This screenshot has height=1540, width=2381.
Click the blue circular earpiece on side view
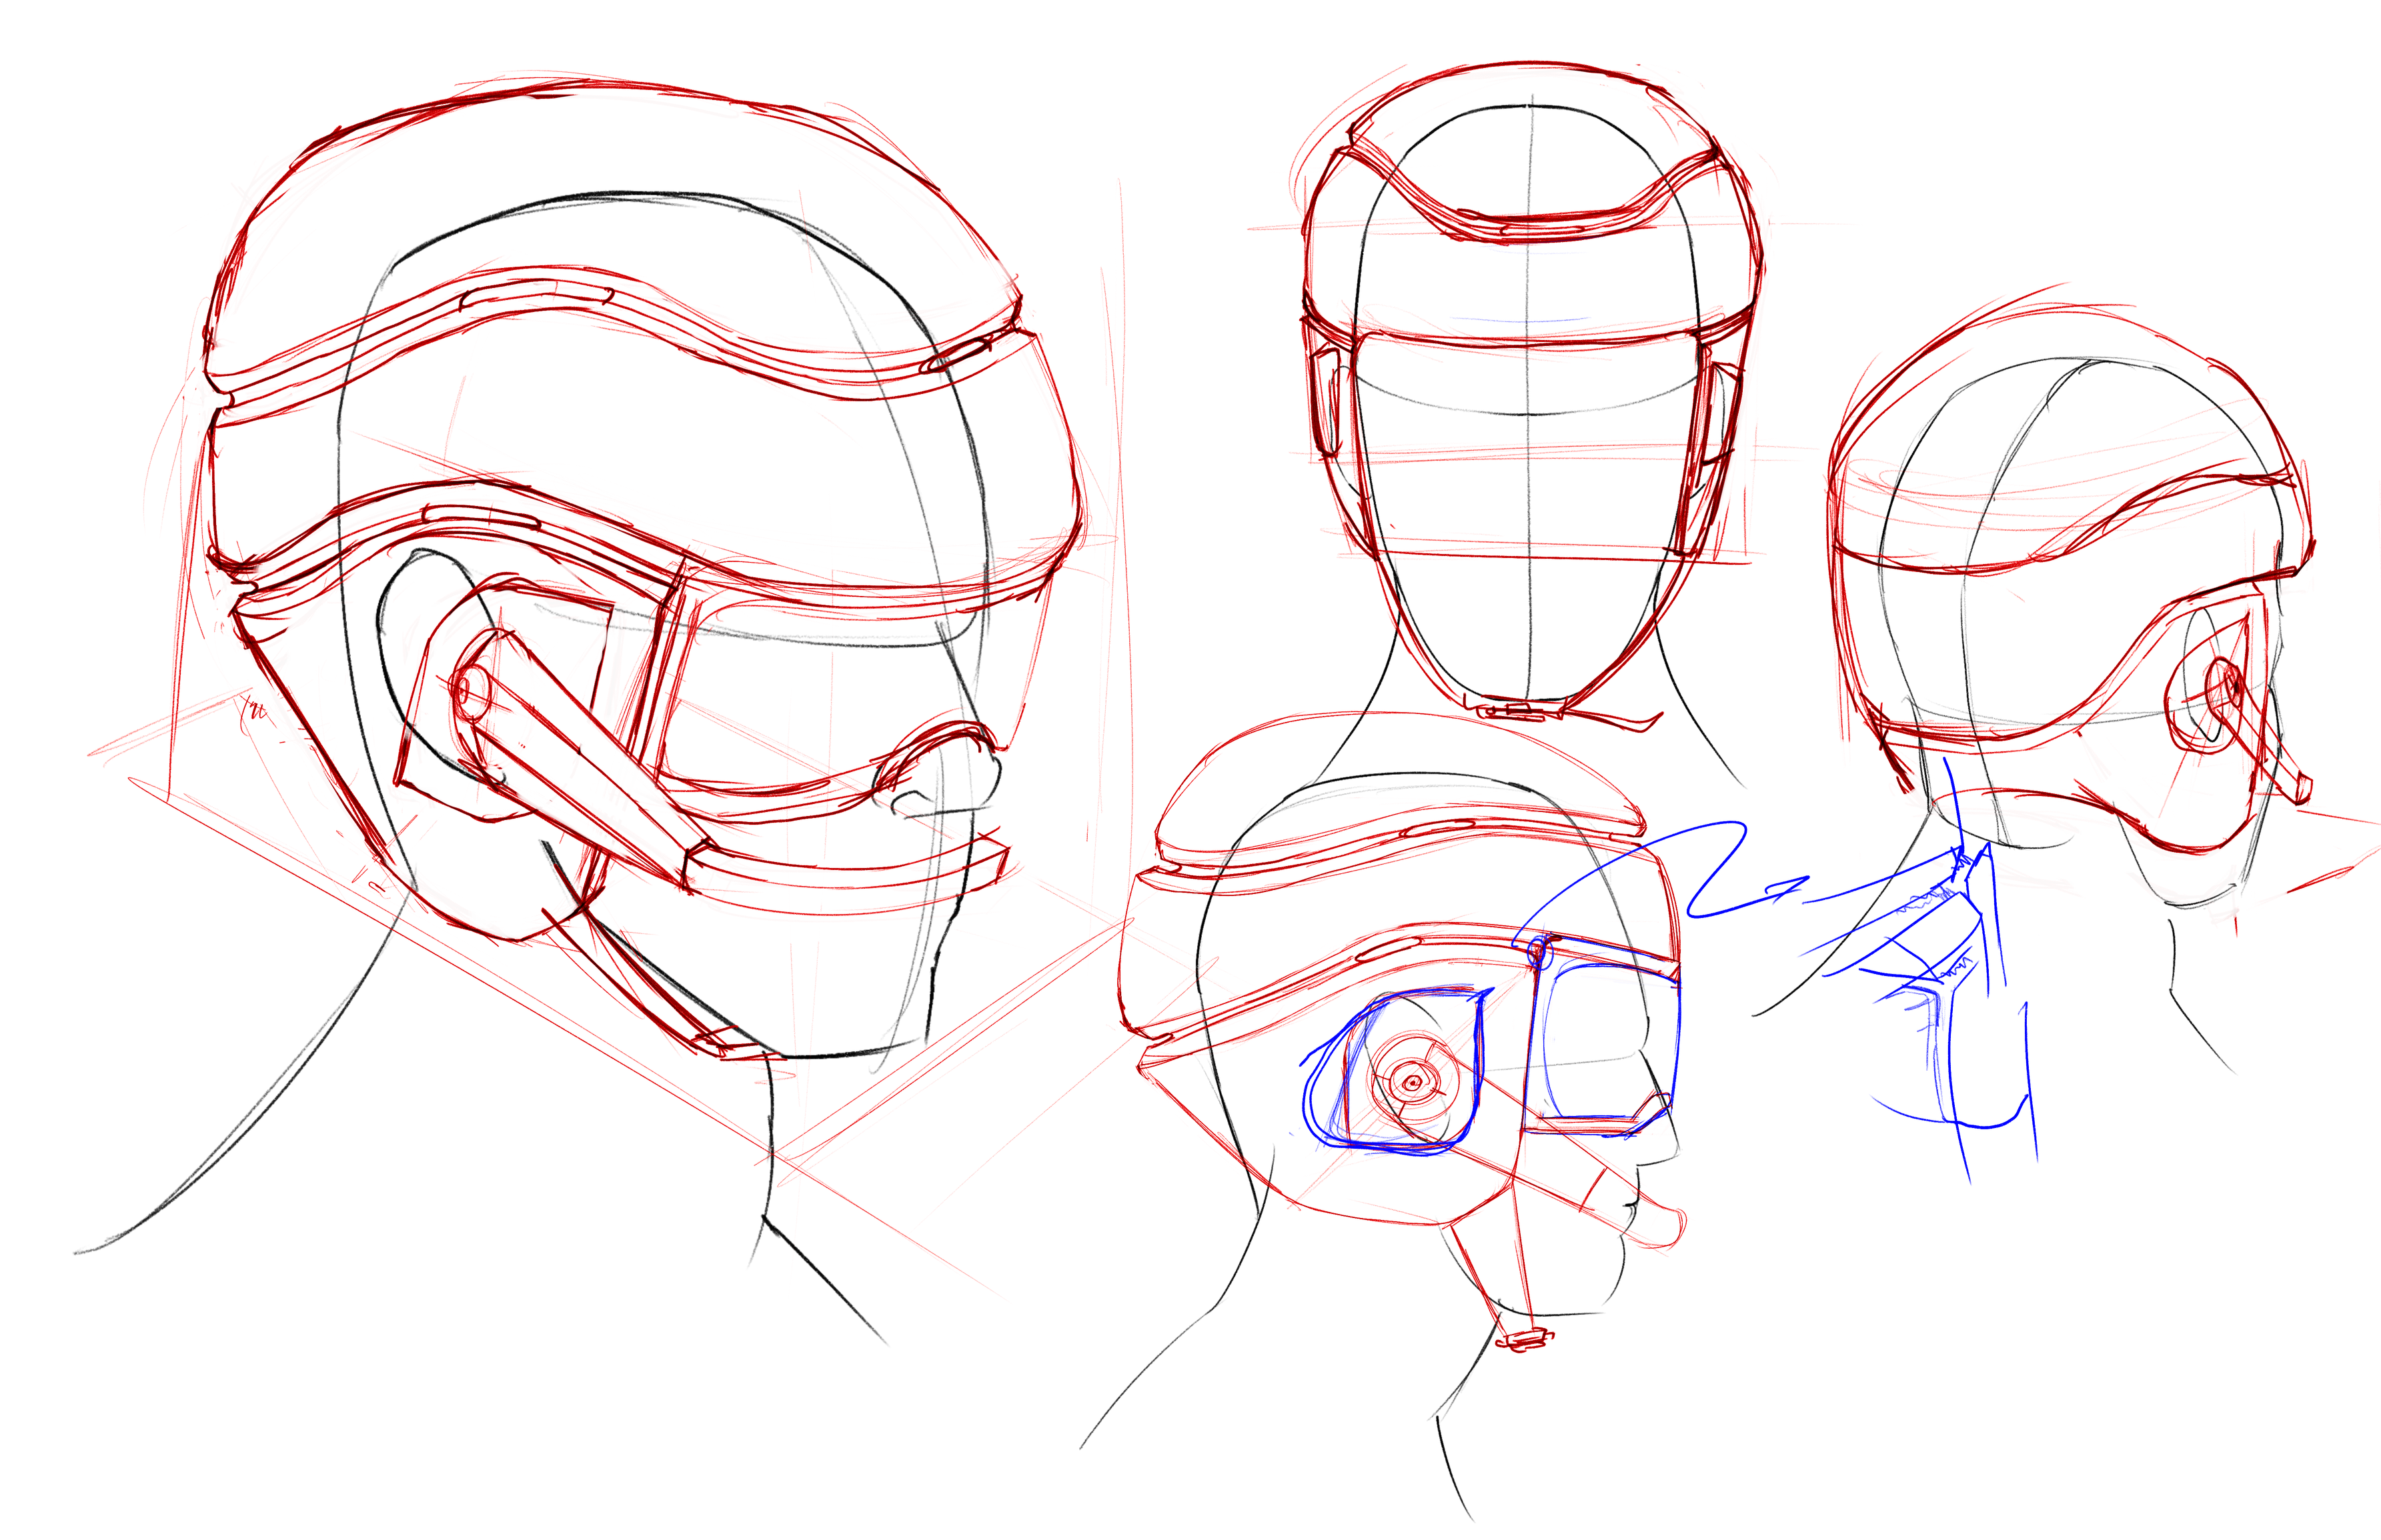tap(1411, 1081)
